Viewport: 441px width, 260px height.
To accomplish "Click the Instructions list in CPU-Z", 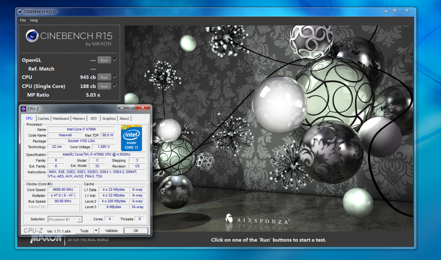I will coord(97,174).
